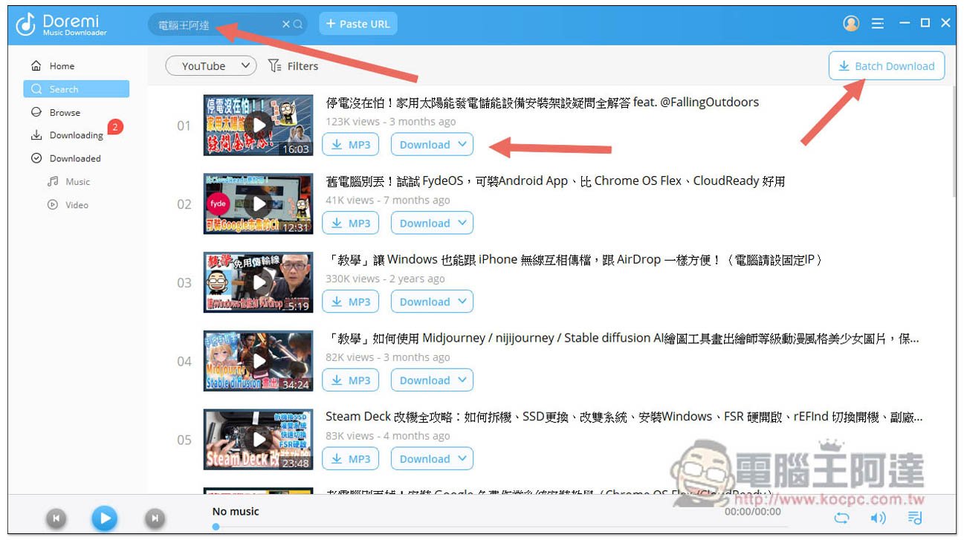
Task: Play the Steam Deck 23:48 thumbnail
Action: tap(259, 440)
